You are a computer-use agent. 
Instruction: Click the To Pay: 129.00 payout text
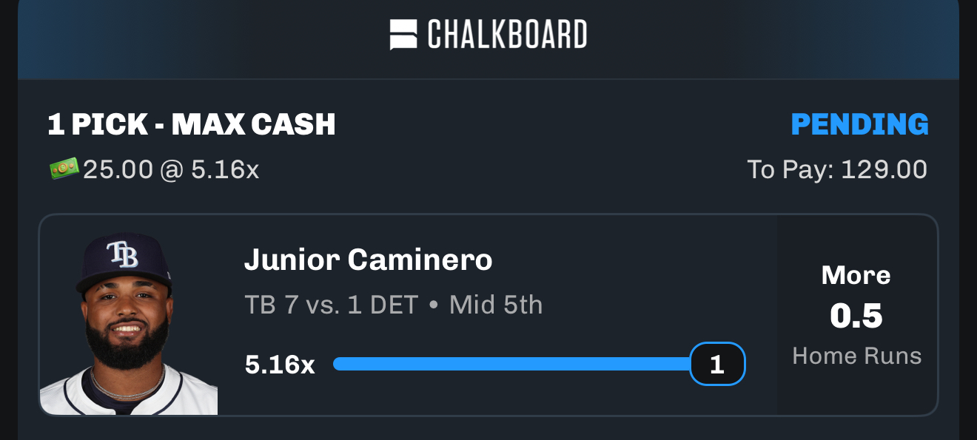coord(836,170)
